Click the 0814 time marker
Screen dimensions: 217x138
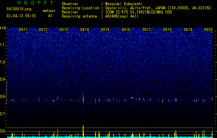click(85, 30)
